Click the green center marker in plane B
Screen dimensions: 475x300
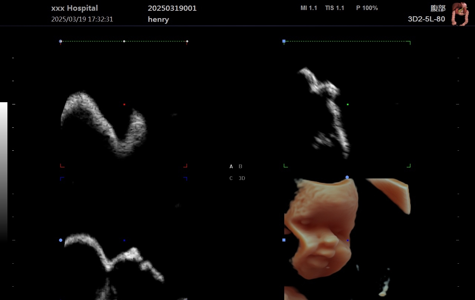click(348, 104)
